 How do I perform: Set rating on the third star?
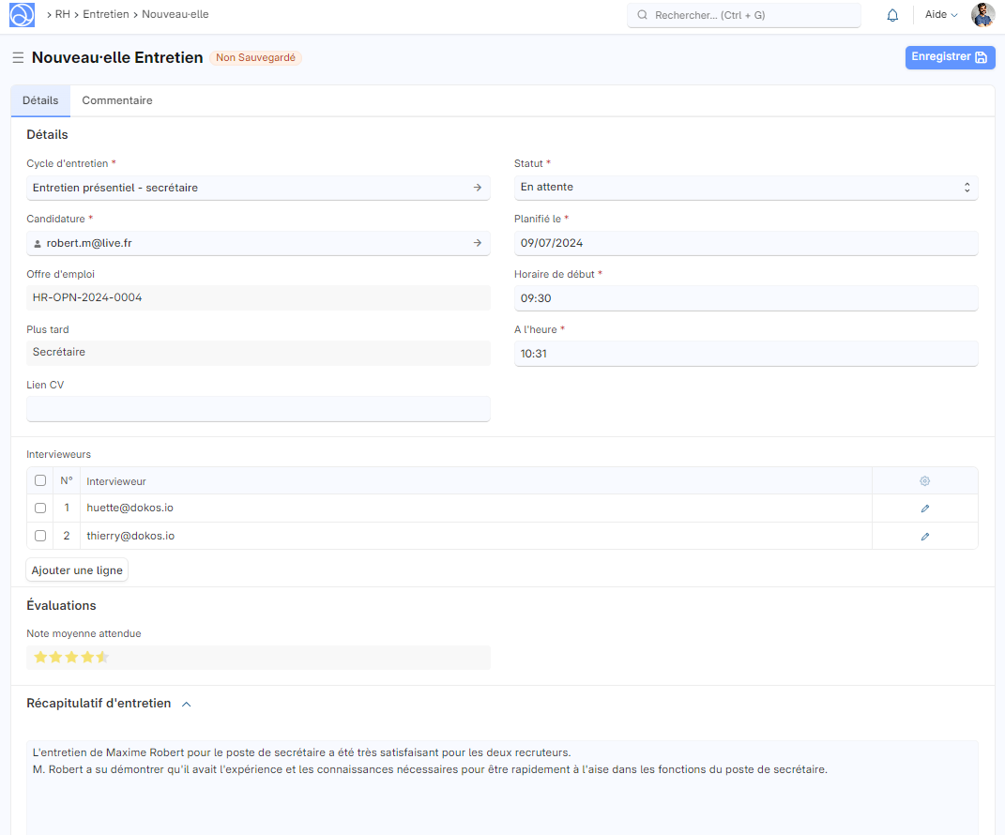[x=71, y=658]
